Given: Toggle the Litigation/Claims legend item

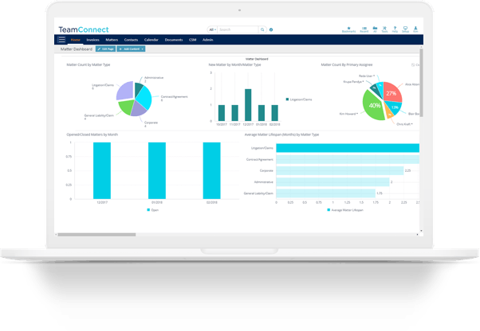Looking at the screenshot, I should [299, 99].
